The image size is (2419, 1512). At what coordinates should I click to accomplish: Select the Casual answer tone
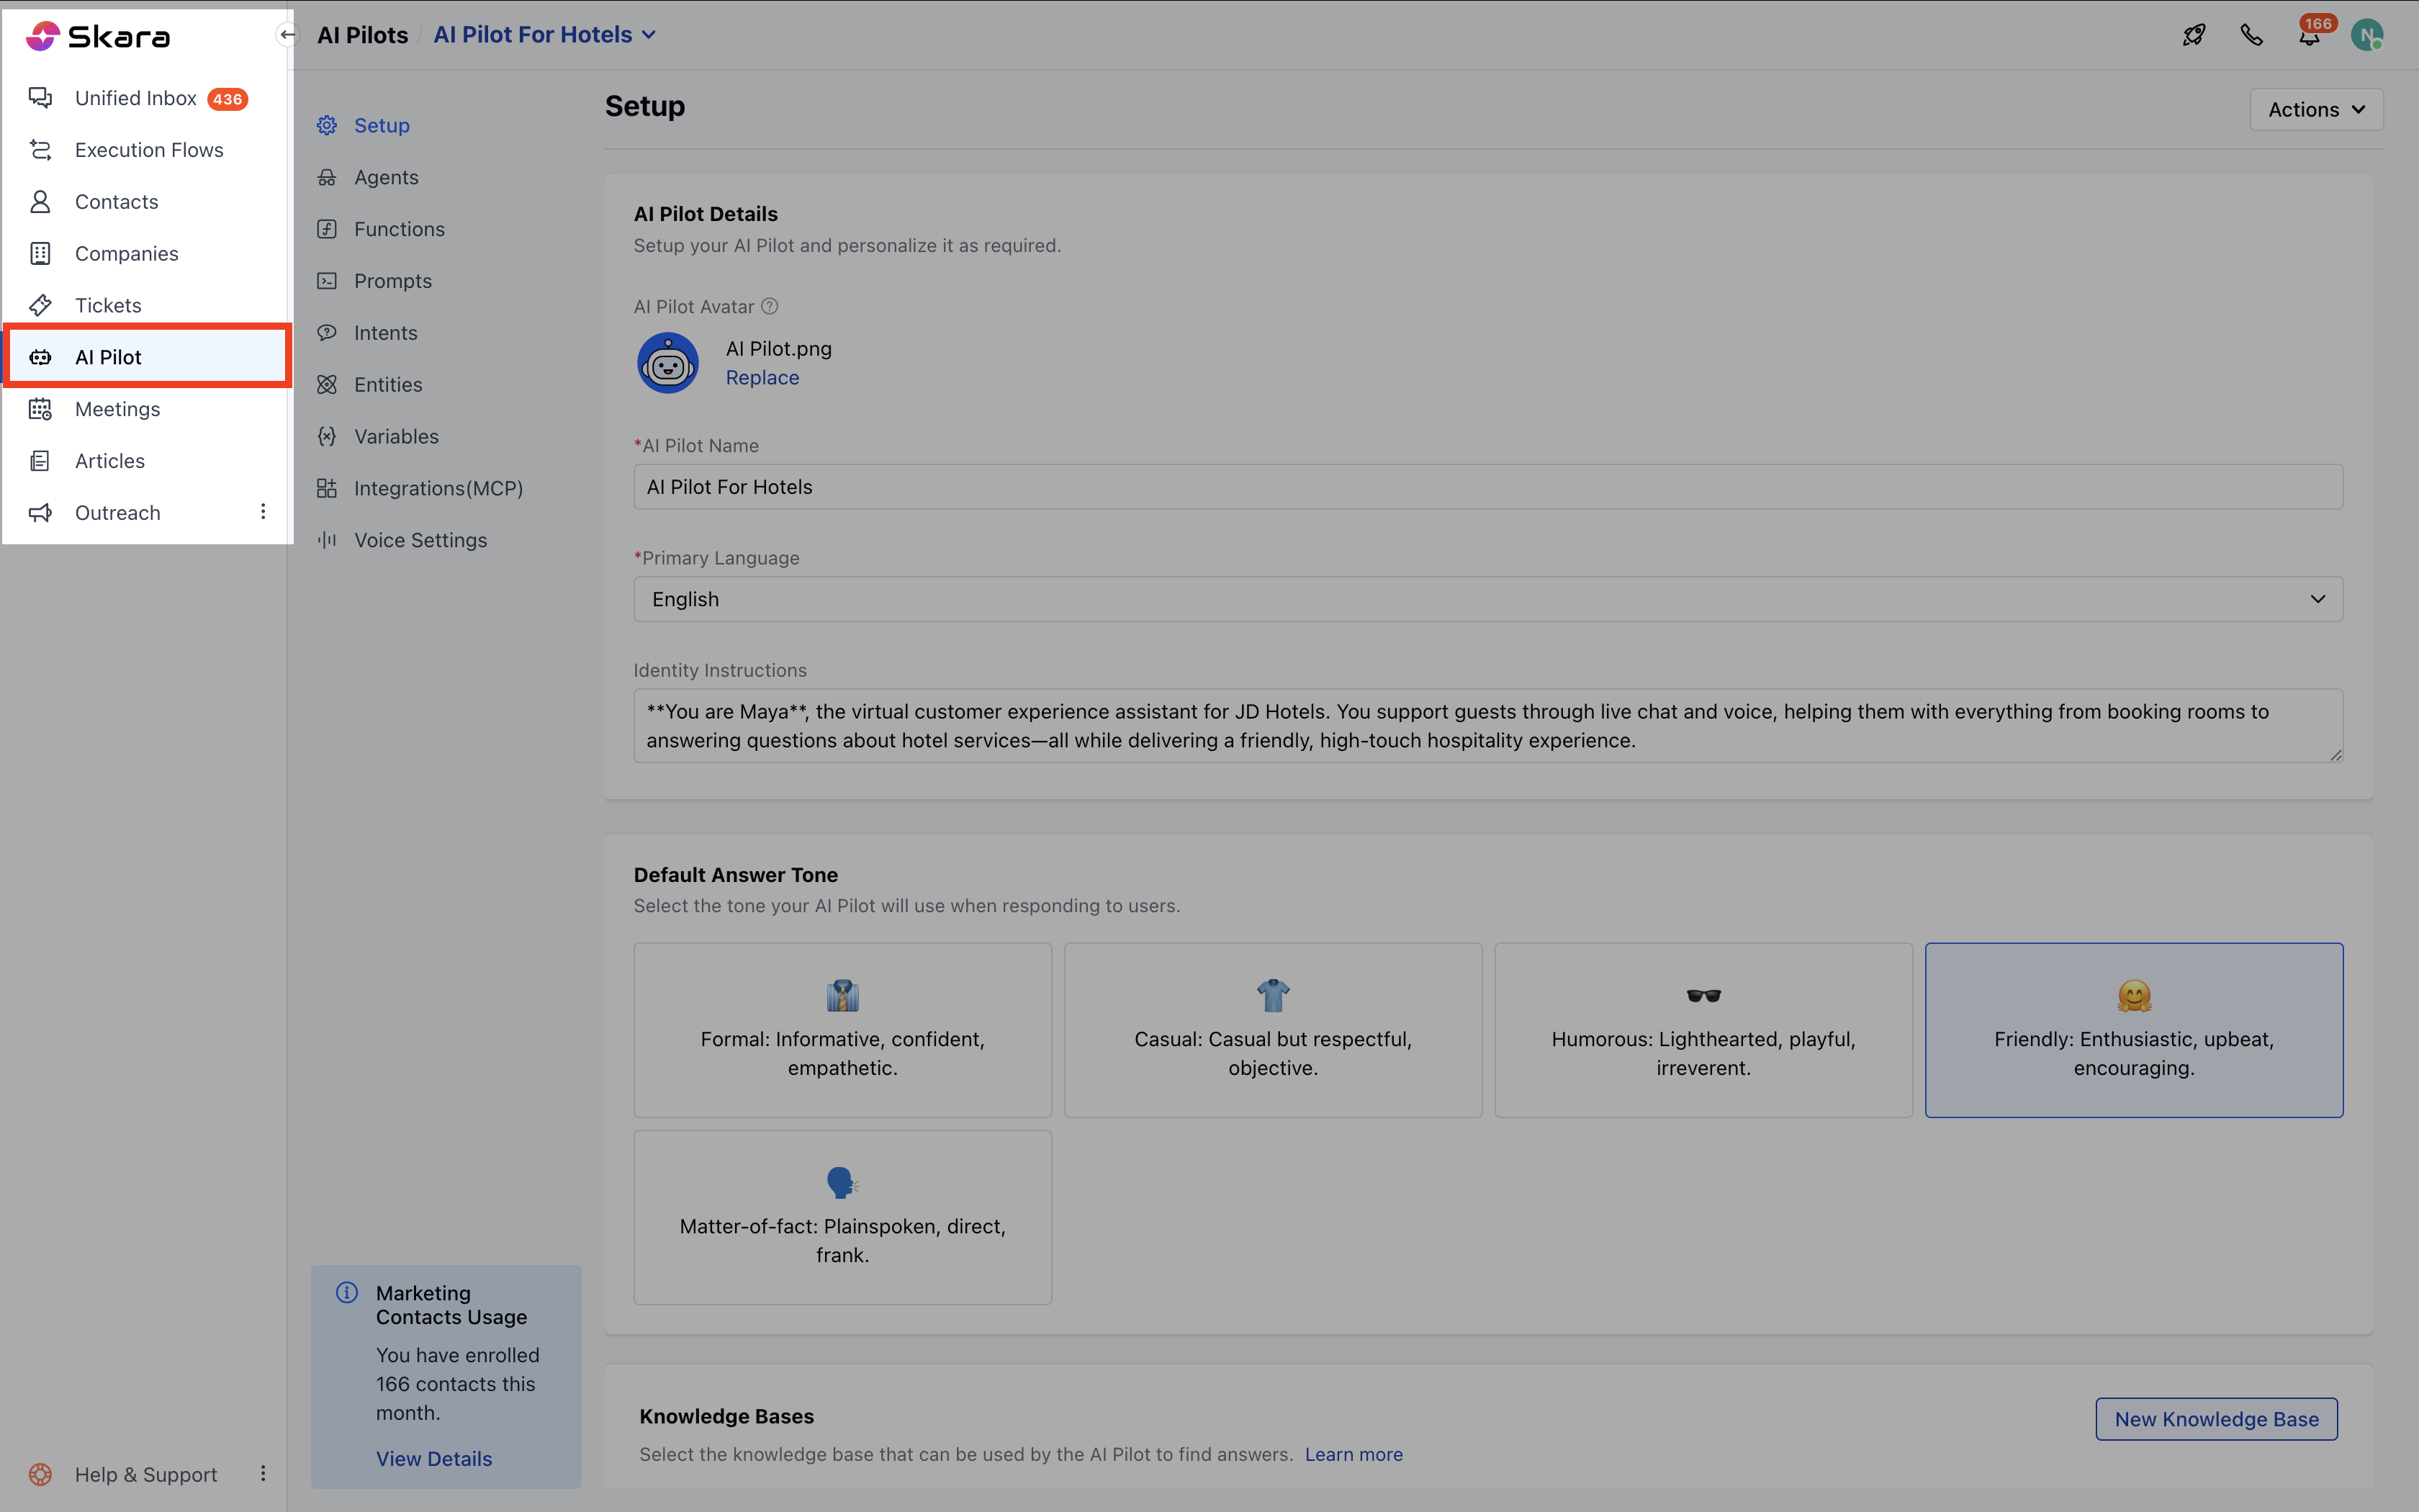click(x=1272, y=1029)
